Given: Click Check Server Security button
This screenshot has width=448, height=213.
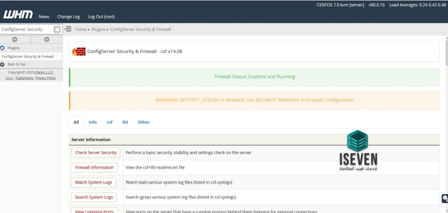Looking at the screenshot, I should point(96,153).
